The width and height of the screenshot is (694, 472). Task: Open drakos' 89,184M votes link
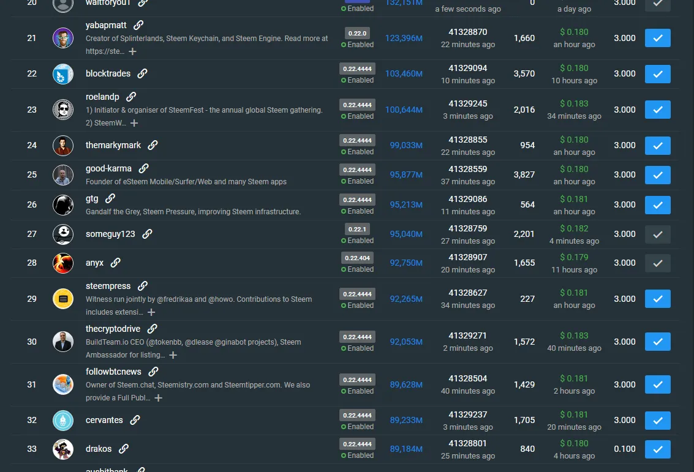click(406, 449)
